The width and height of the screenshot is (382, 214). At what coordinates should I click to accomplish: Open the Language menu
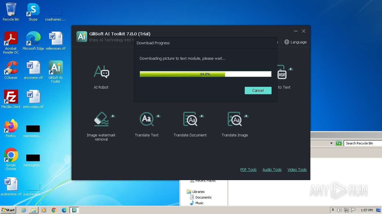tap(295, 42)
